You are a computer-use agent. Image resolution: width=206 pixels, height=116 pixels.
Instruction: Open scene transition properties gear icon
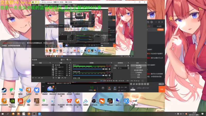pyautogui.click(x=128, y=65)
